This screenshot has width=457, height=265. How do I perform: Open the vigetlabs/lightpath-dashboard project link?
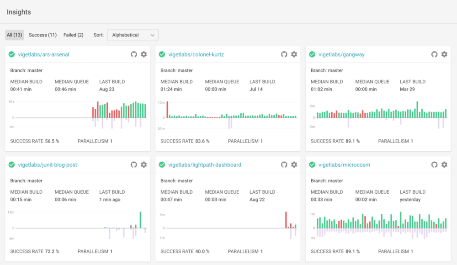205,165
